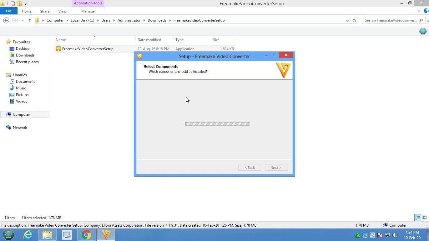Navigate to Downloads in the address bar
The height and width of the screenshot is (241, 429).
click(x=157, y=20)
